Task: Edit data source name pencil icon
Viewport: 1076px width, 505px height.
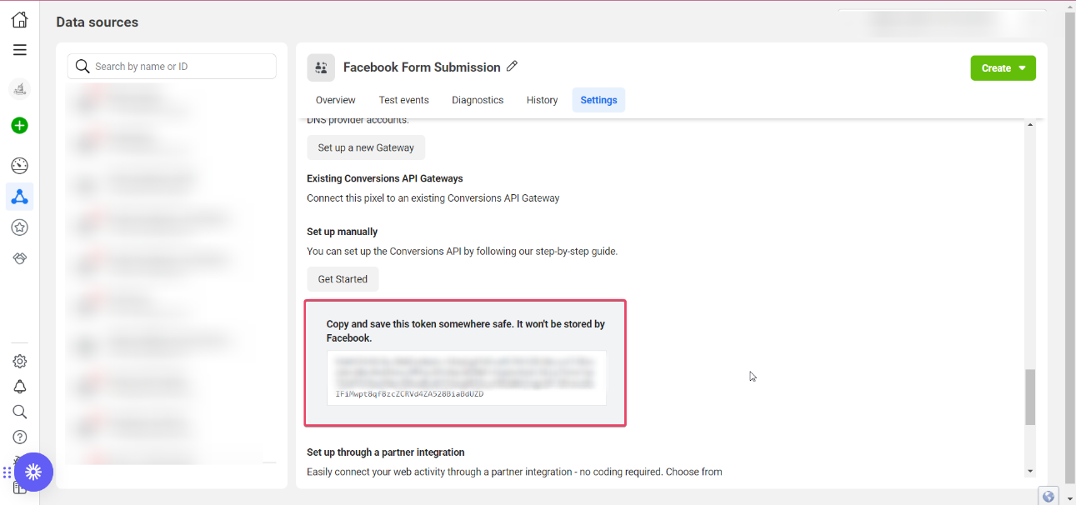Action: (512, 67)
